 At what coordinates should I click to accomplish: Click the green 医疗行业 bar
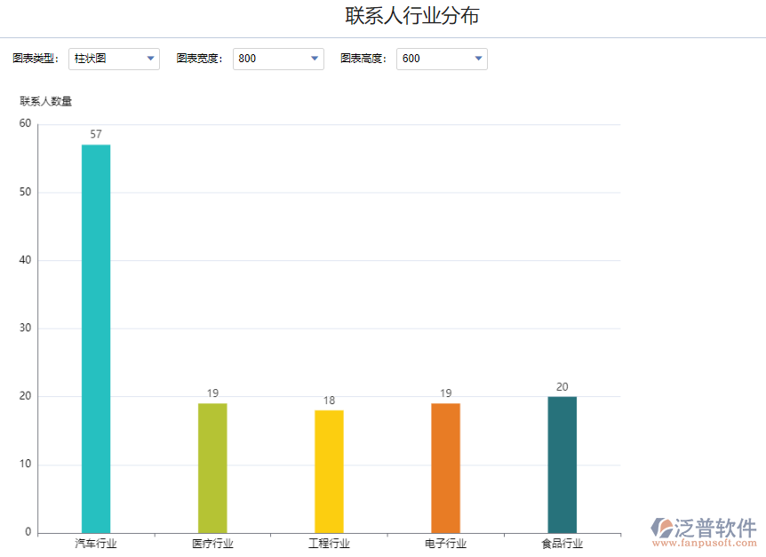pos(212,466)
